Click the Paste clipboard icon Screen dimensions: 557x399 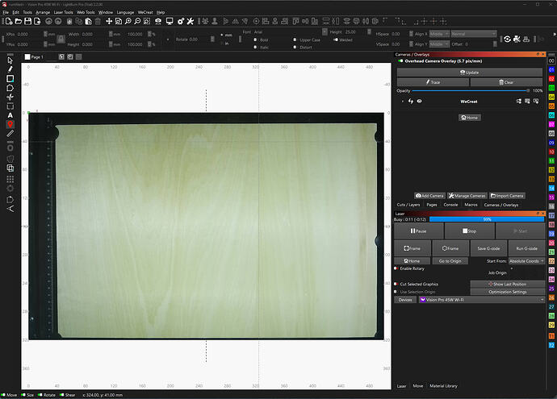point(88,21)
